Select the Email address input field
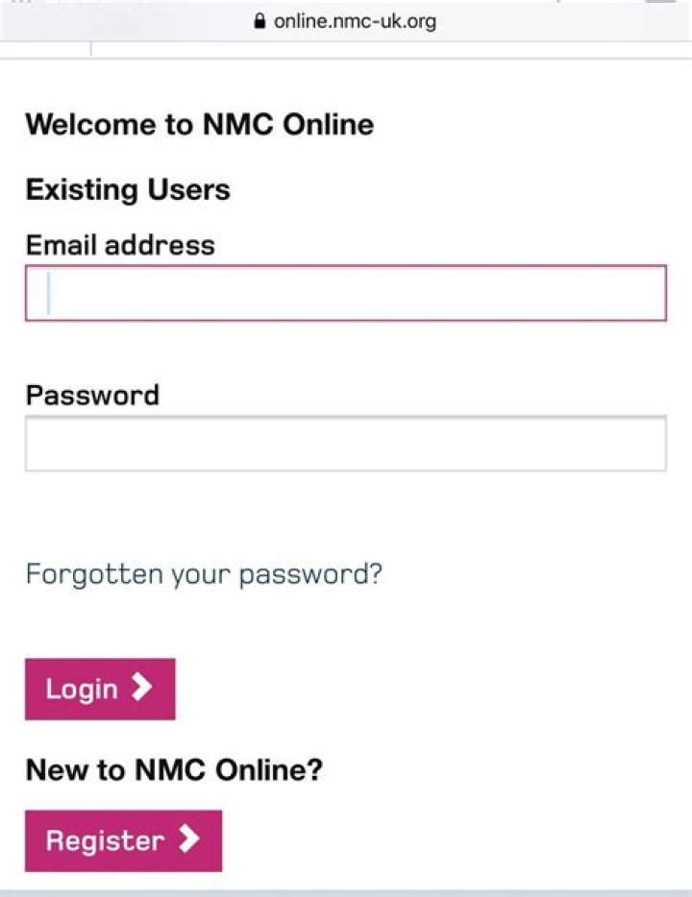The image size is (692, 897). pos(345,293)
